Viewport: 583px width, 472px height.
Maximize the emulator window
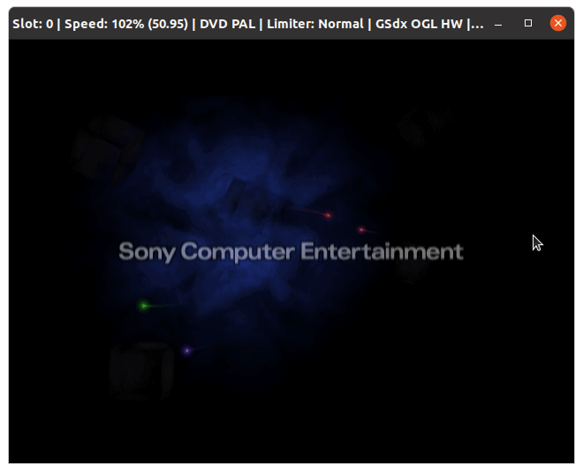point(528,23)
